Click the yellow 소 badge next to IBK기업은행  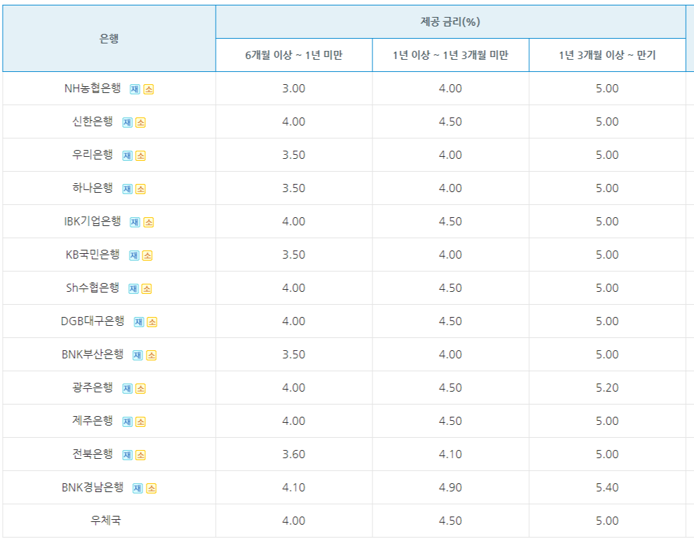coord(149,222)
